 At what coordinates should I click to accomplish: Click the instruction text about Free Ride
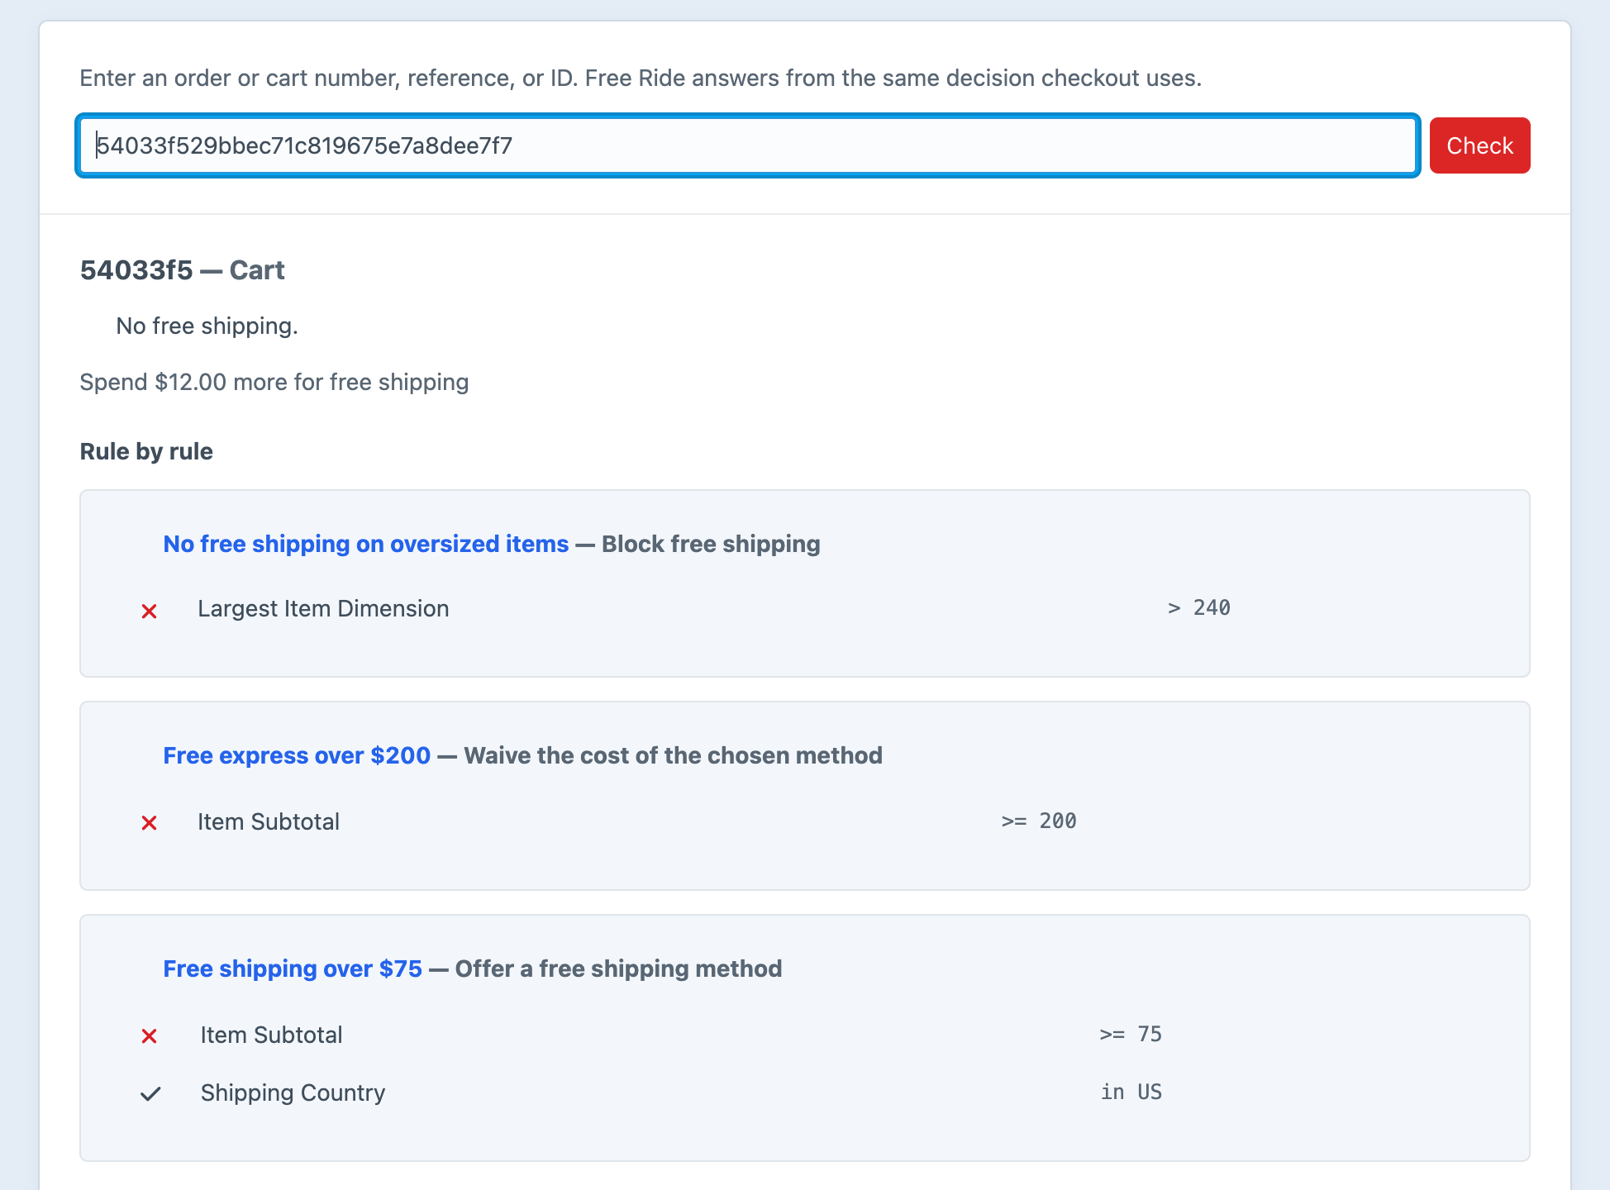tap(641, 78)
